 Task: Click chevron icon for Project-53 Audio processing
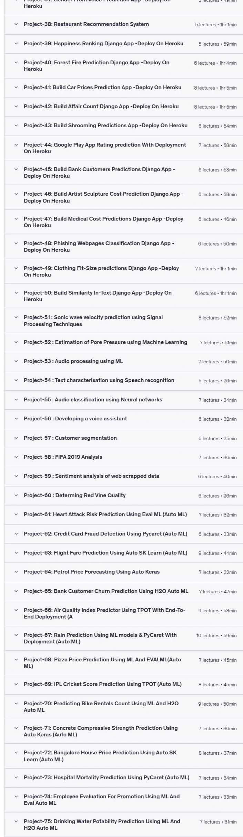[16, 361]
